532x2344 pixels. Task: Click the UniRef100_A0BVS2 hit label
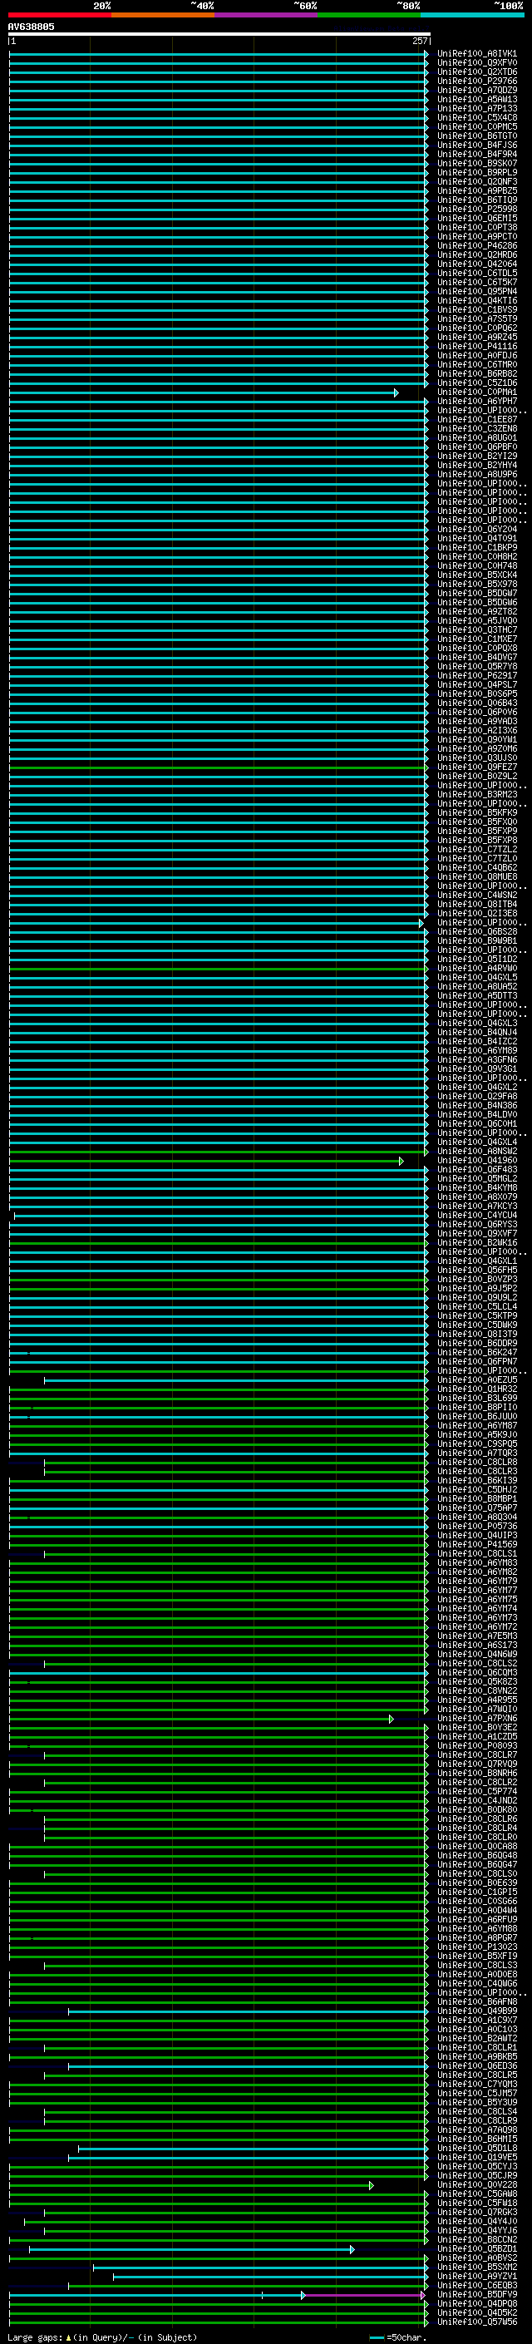click(476, 2258)
